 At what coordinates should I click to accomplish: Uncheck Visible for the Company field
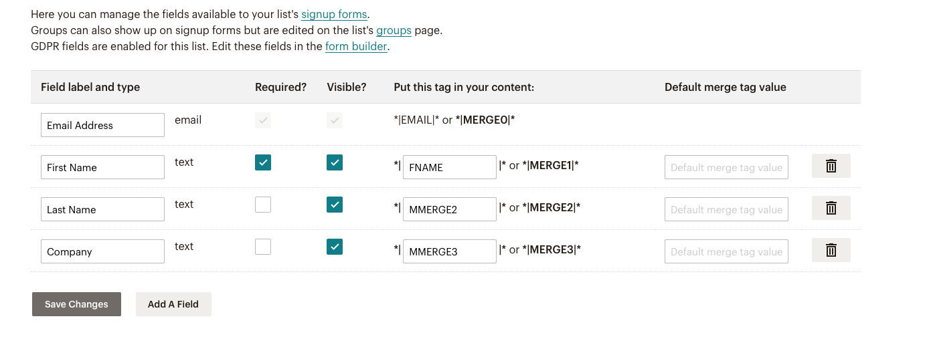point(335,247)
